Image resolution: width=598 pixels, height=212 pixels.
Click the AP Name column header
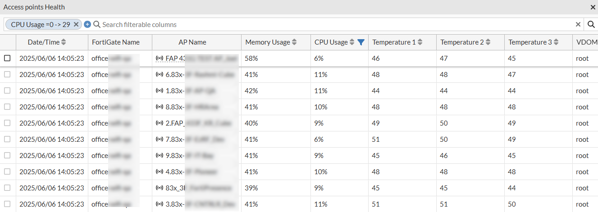point(192,42)
